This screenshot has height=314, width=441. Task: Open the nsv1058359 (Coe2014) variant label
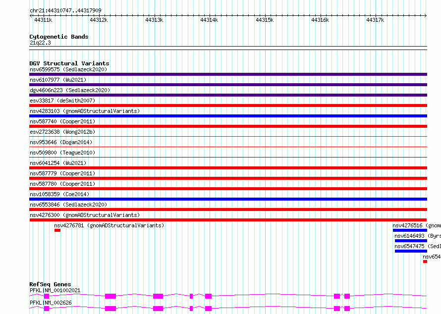point(59,194)
